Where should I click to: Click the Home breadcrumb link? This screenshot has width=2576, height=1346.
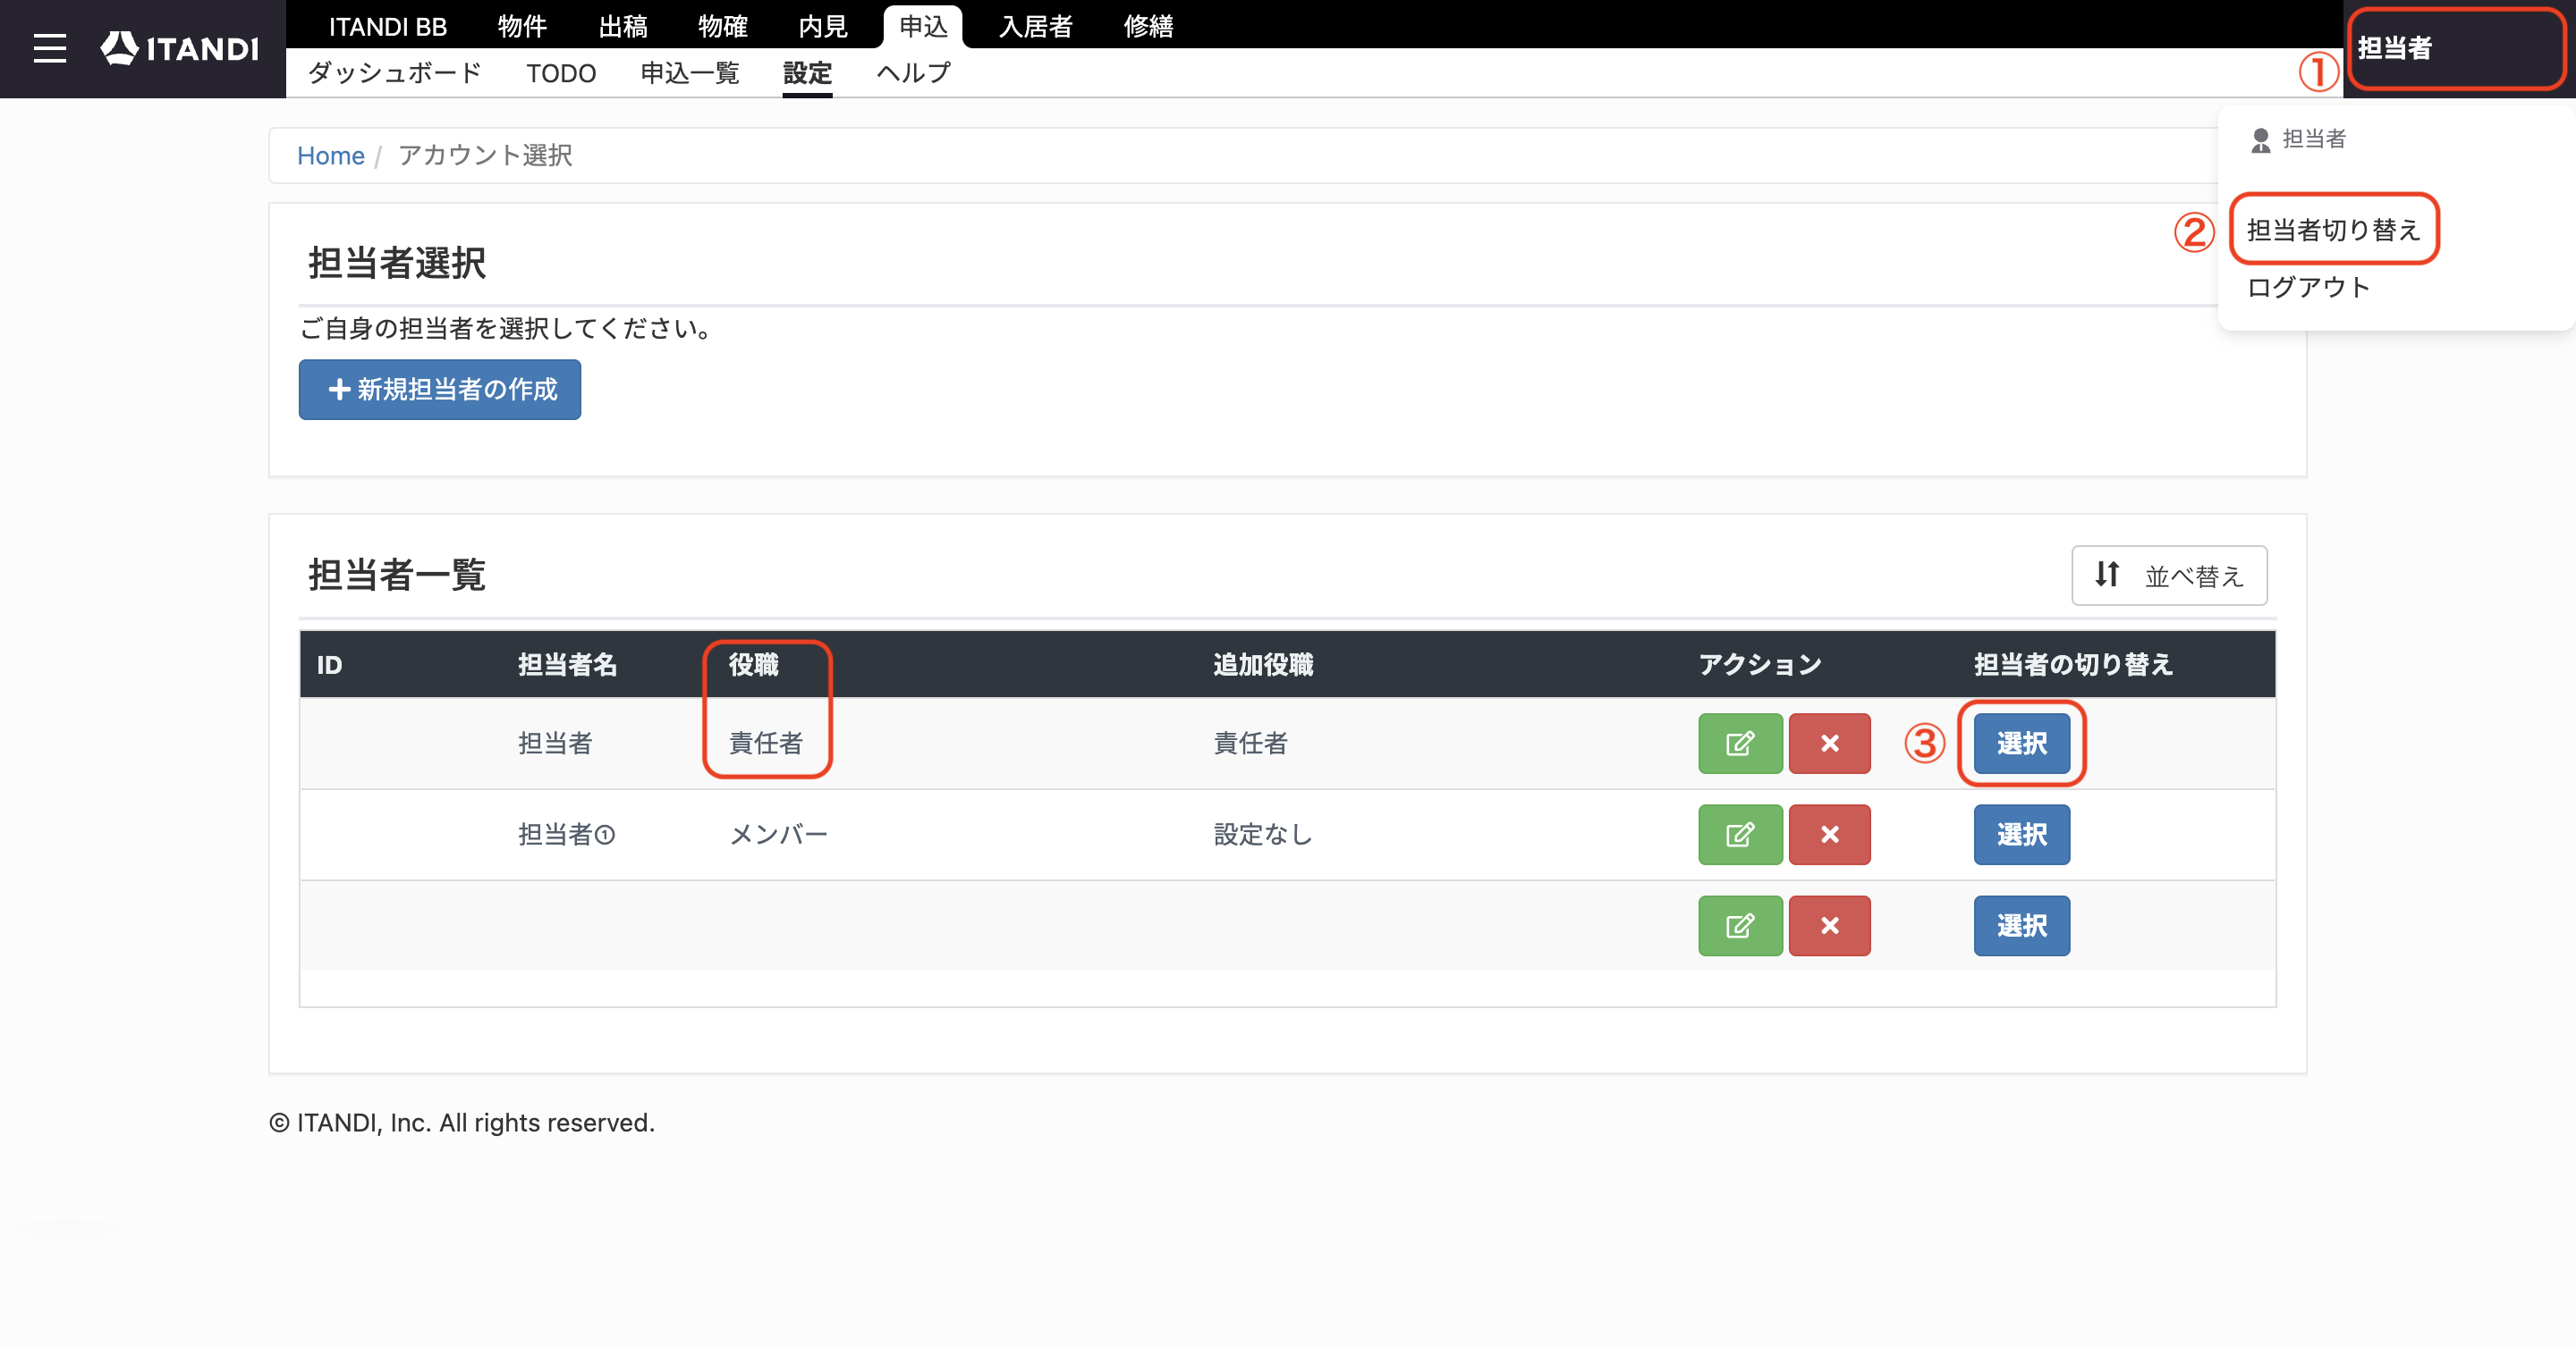click(331, 156)
